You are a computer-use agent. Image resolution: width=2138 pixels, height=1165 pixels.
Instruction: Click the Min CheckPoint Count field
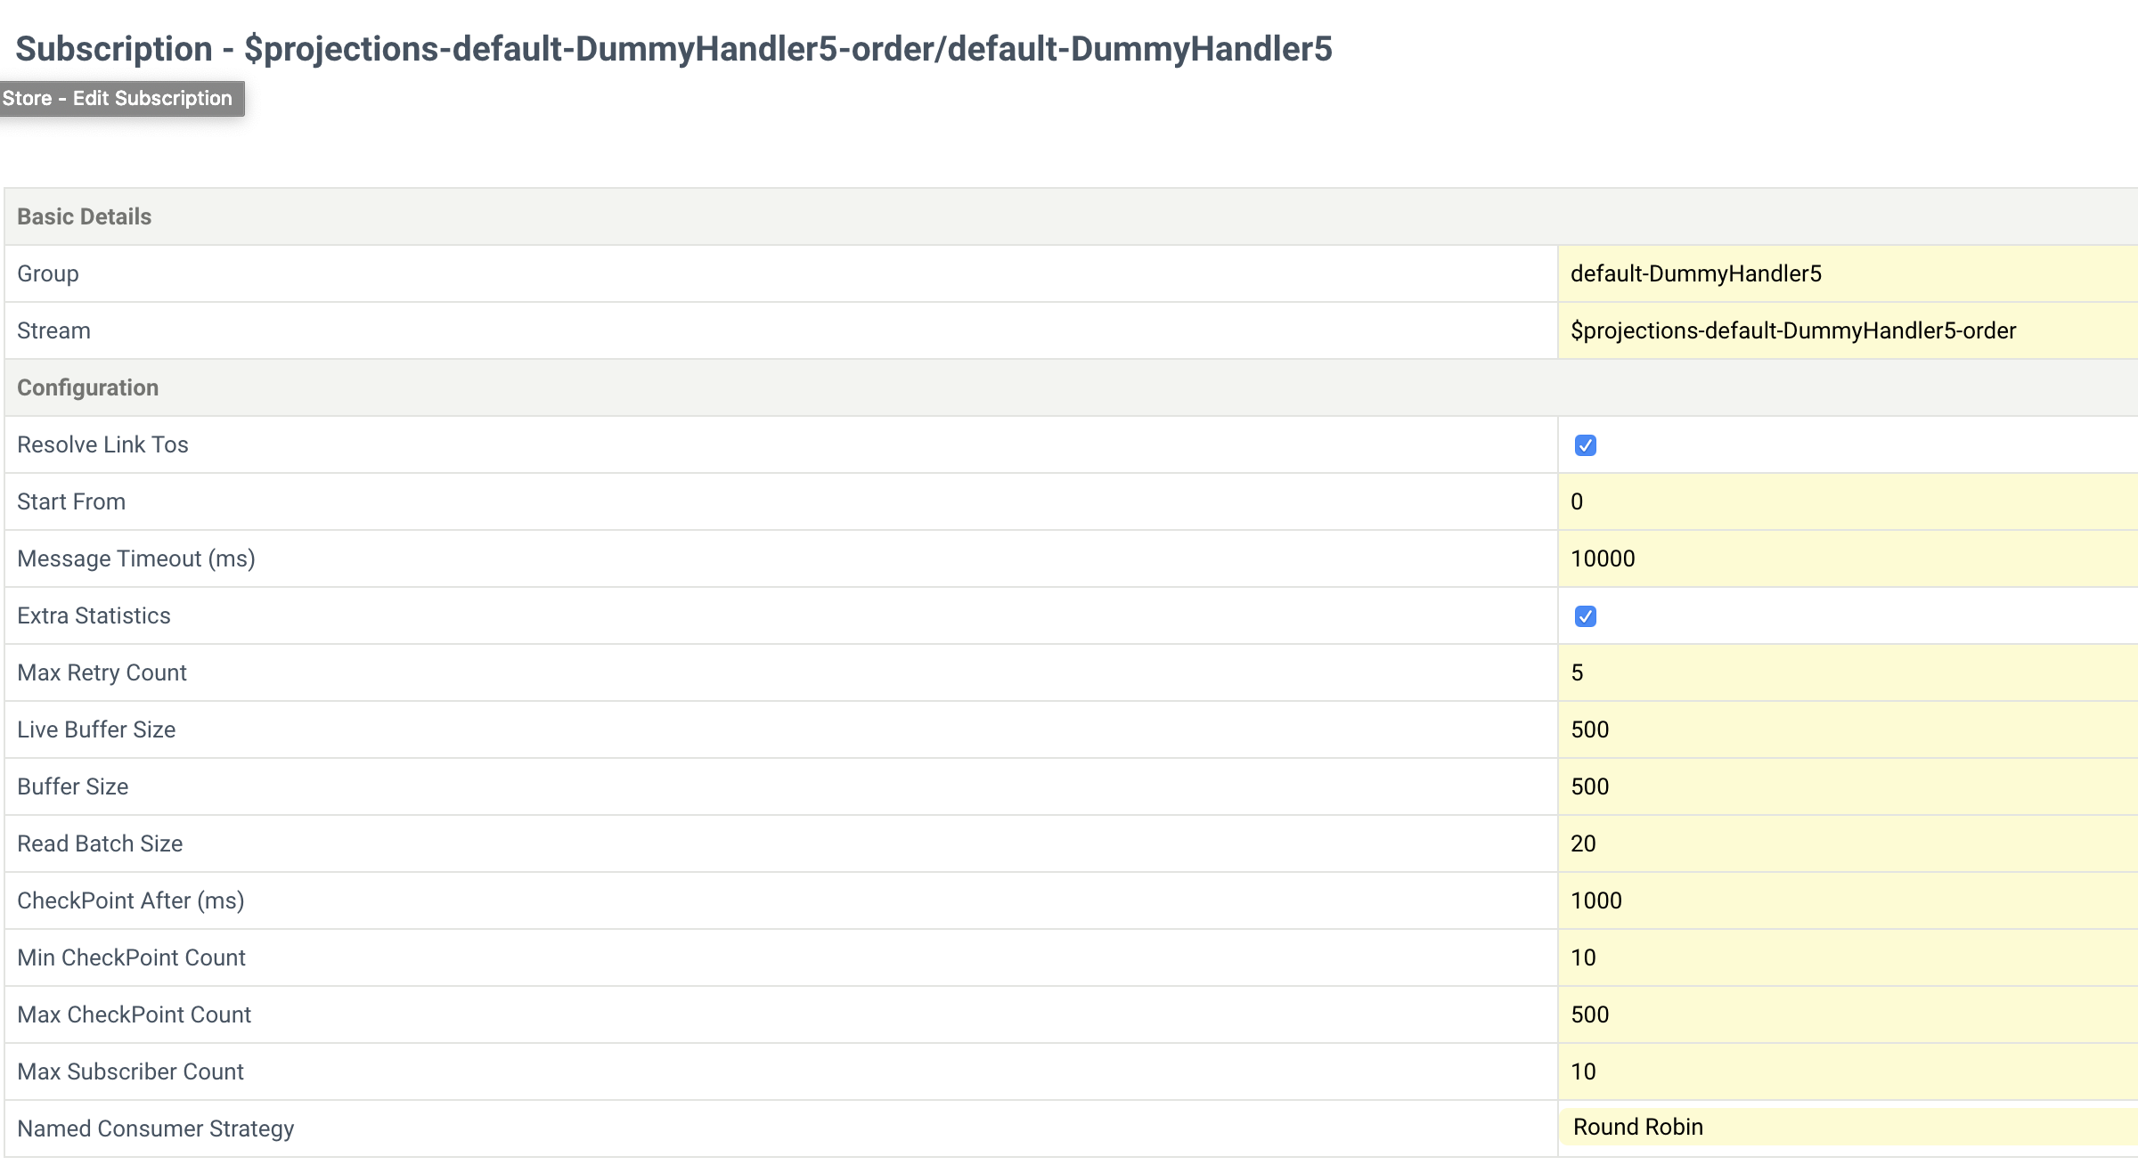pos(1848,957)
